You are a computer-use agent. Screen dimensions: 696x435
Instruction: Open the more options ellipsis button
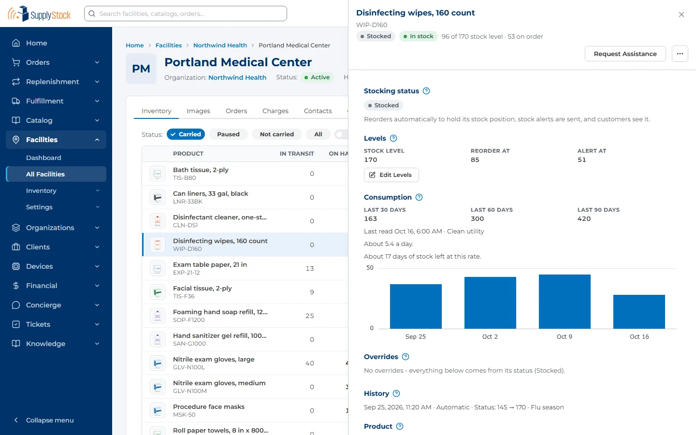click(680, 54)
